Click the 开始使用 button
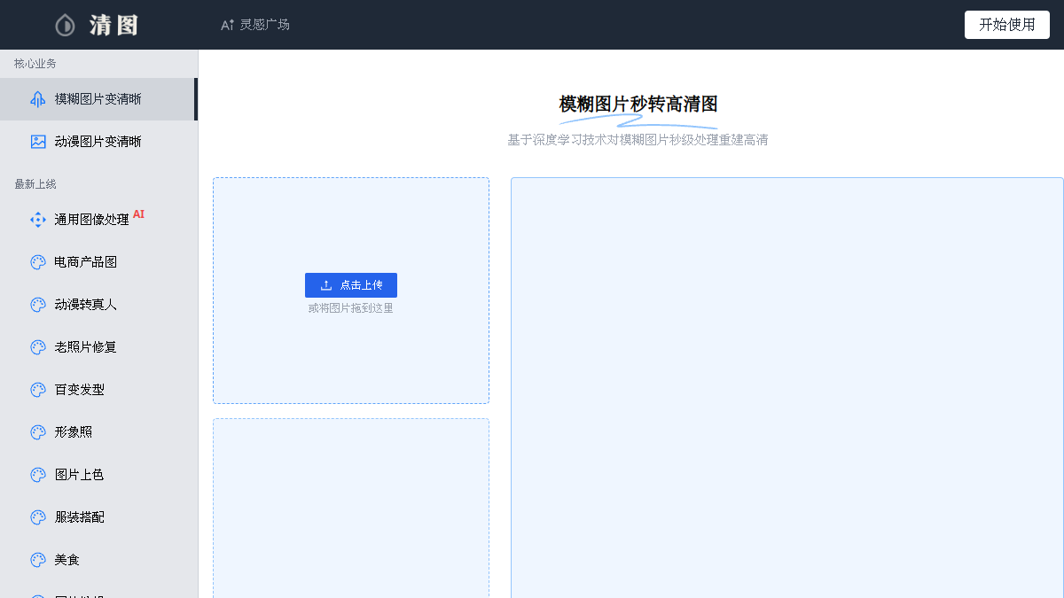Screen dimensions: 1064x598 pos(1007,25)
